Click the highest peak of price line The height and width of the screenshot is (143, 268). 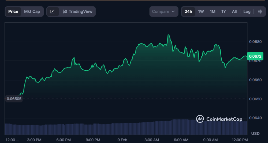pyautogui.click(x=169, y=35)
